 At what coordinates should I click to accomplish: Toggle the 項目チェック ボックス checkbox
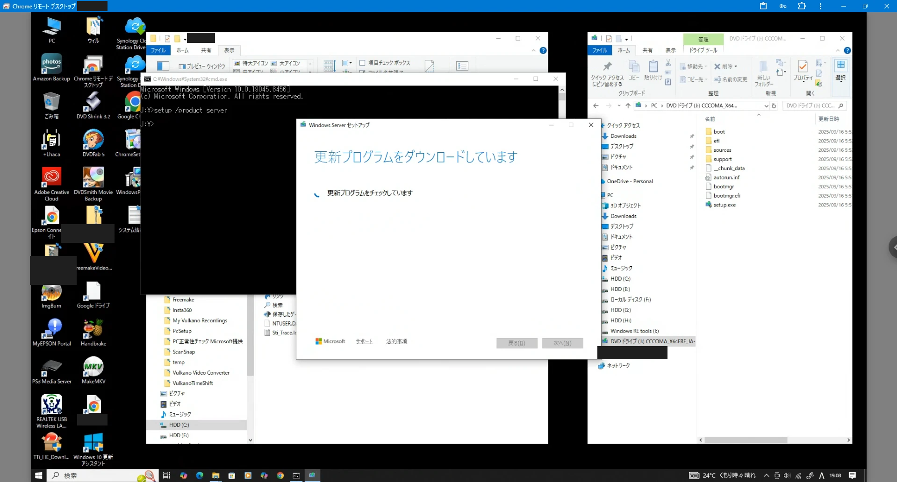click(362, 63)
